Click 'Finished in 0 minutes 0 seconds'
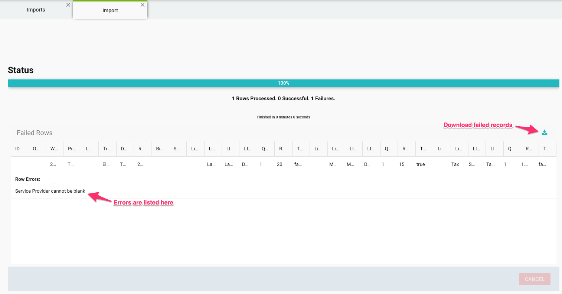This screenshot has width=562, height=294. pos(284,117)
